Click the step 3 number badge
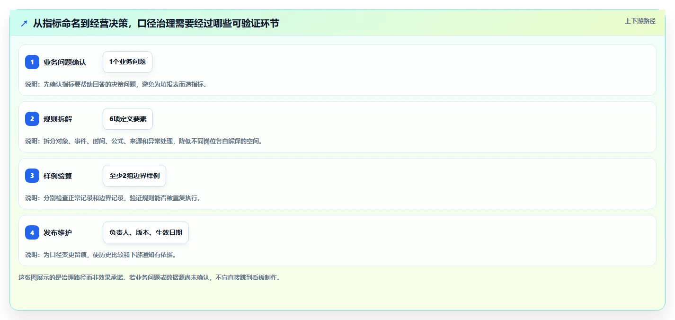The height and width of the screenshot is (320, 675). click(x=32, y=176)
